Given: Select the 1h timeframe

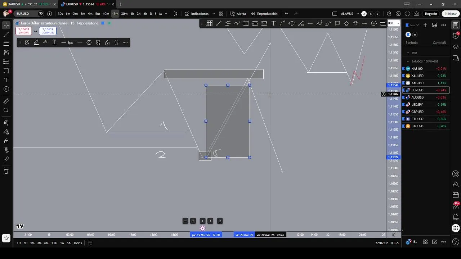Looking at the screenshot, I should pyautogui.click(x=132, y=14).
